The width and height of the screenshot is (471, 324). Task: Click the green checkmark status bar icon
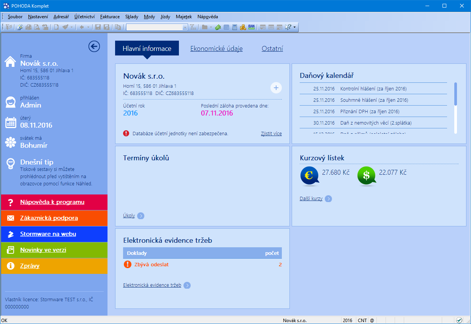point(459,320)
